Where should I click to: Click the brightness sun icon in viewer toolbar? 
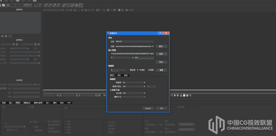pyautogui.click(x=127, y=10)
